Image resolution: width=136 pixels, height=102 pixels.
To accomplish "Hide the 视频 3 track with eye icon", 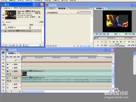I will [8, 64].
